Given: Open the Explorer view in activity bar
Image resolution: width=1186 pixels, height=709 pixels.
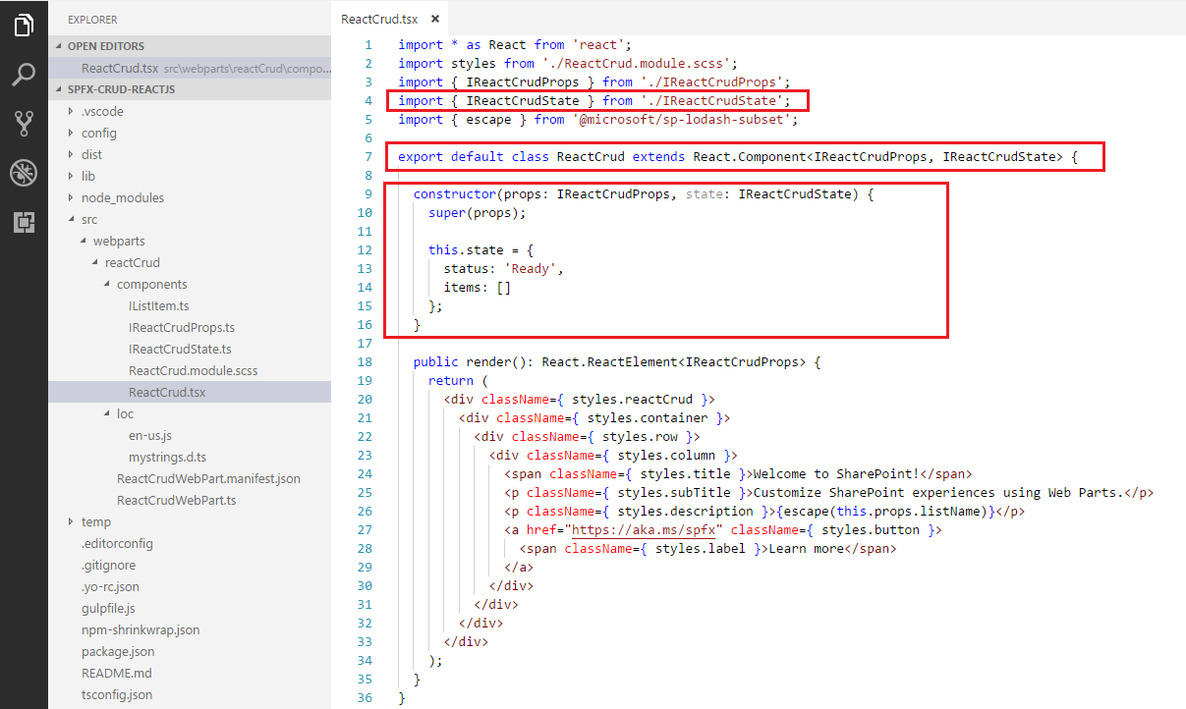Looking at the screenshot, I should pyautogui.click(x=24, y=25).
